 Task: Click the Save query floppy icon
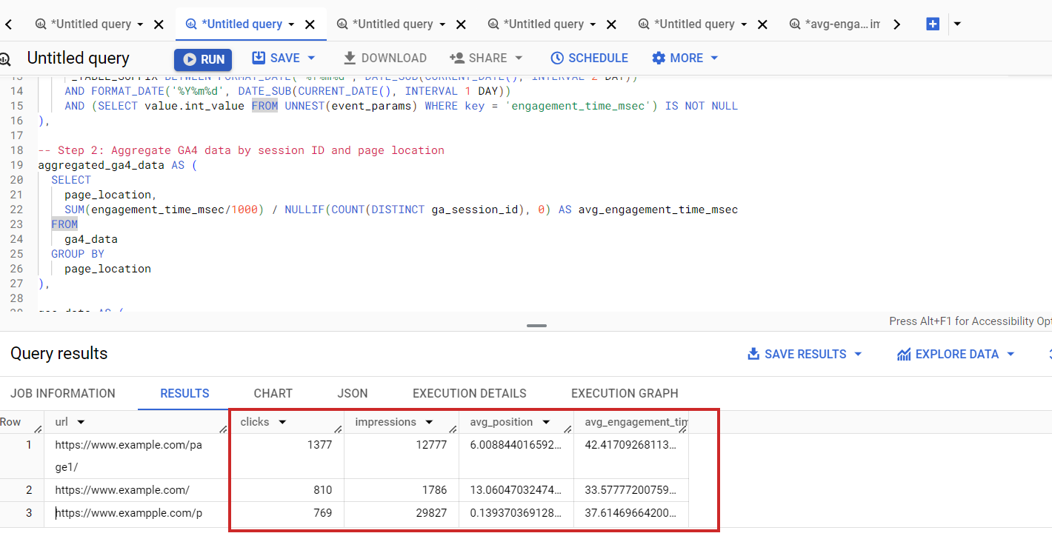click(259, 58)
